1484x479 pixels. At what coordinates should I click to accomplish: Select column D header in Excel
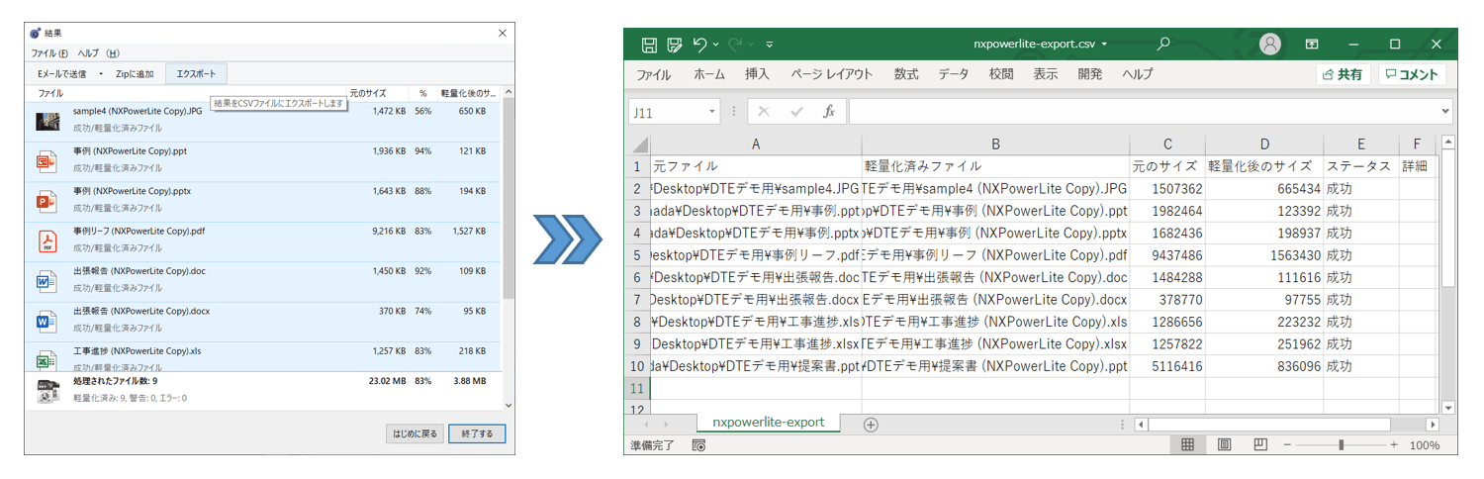pos(1263,144)
